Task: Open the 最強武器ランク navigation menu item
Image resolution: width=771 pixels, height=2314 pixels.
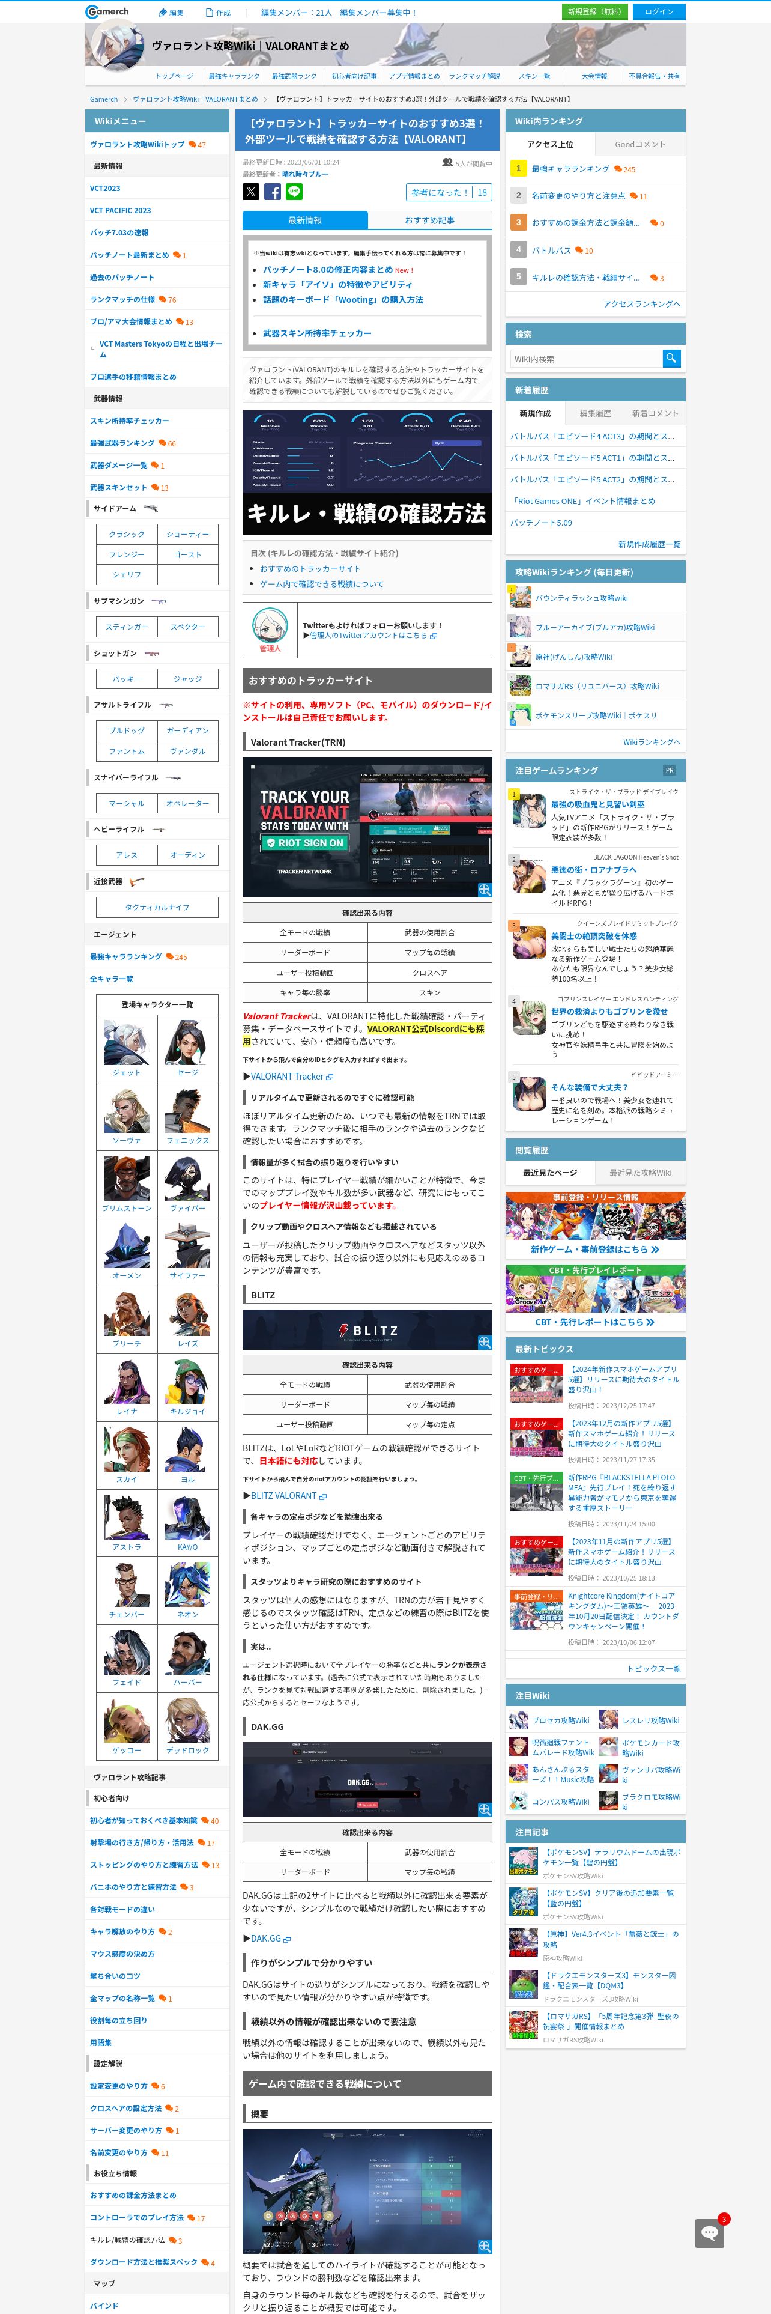Action: pyautogui.click(x=294, y=76)
